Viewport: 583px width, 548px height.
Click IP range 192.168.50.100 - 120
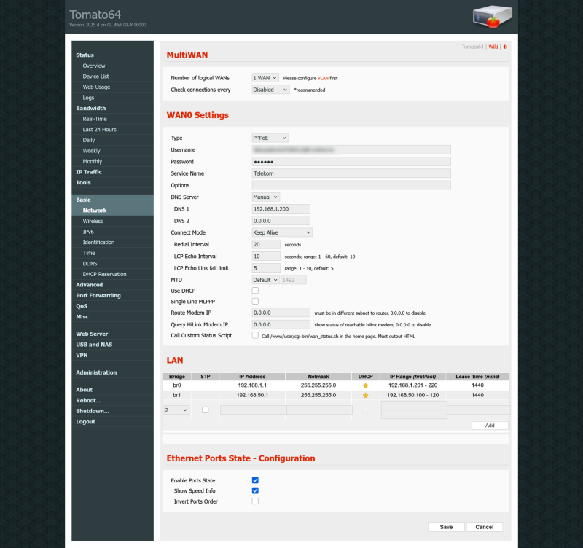[412, 395]
